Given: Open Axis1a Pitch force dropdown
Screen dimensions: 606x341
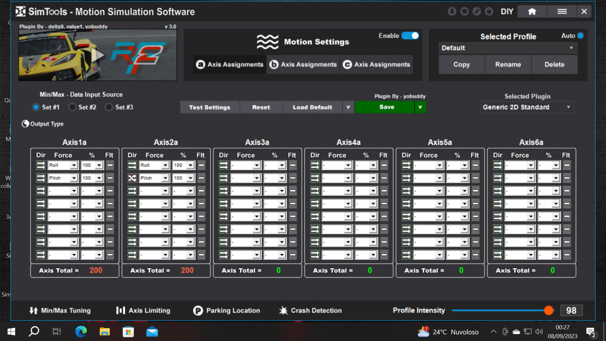Looking at the screenshot, I should (x=62, y=178).
